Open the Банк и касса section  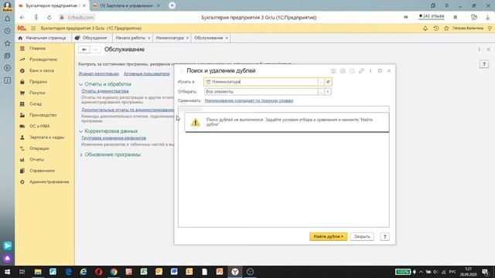point(41,70)
